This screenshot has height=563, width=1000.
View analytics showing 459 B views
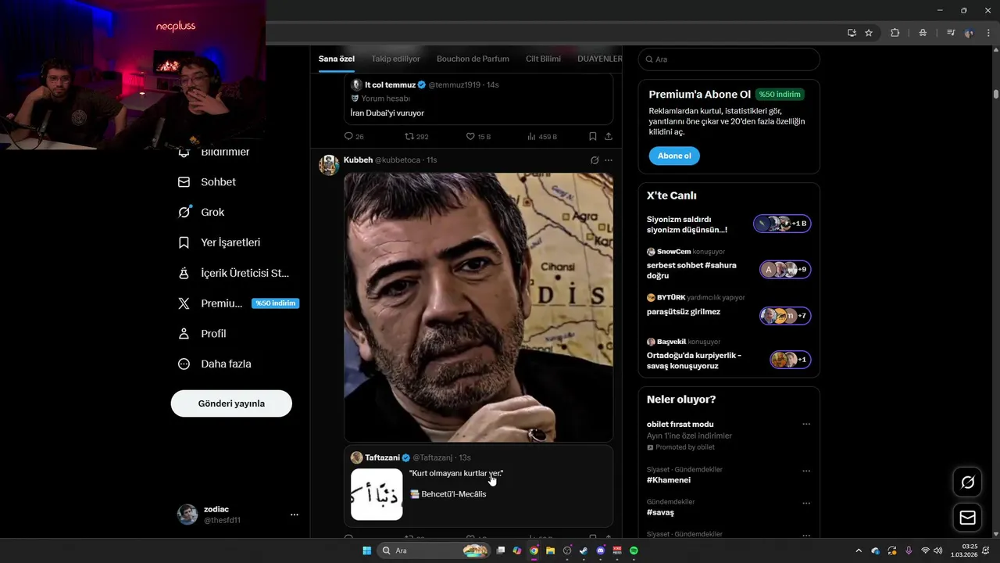[541, 136]
